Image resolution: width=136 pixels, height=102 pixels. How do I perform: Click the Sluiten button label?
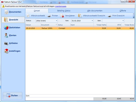14,95
